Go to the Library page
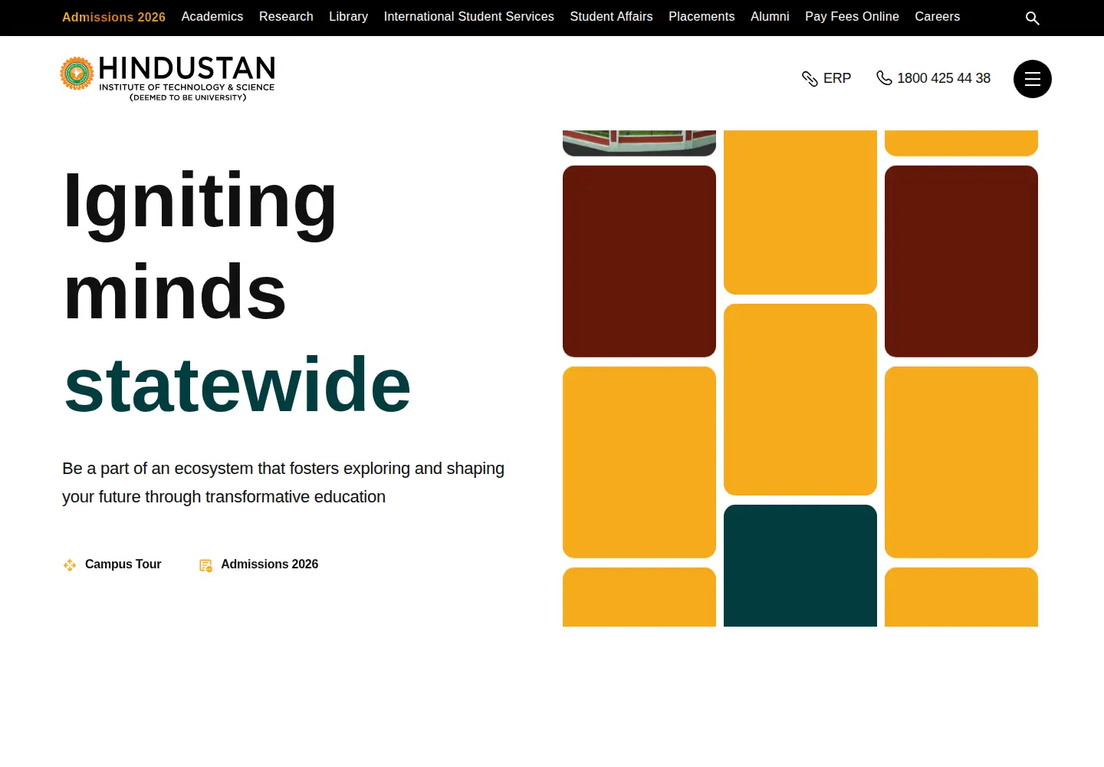The width and height of the screenshot is (1104, 767). pyautogui.click(x=349, y=17)
